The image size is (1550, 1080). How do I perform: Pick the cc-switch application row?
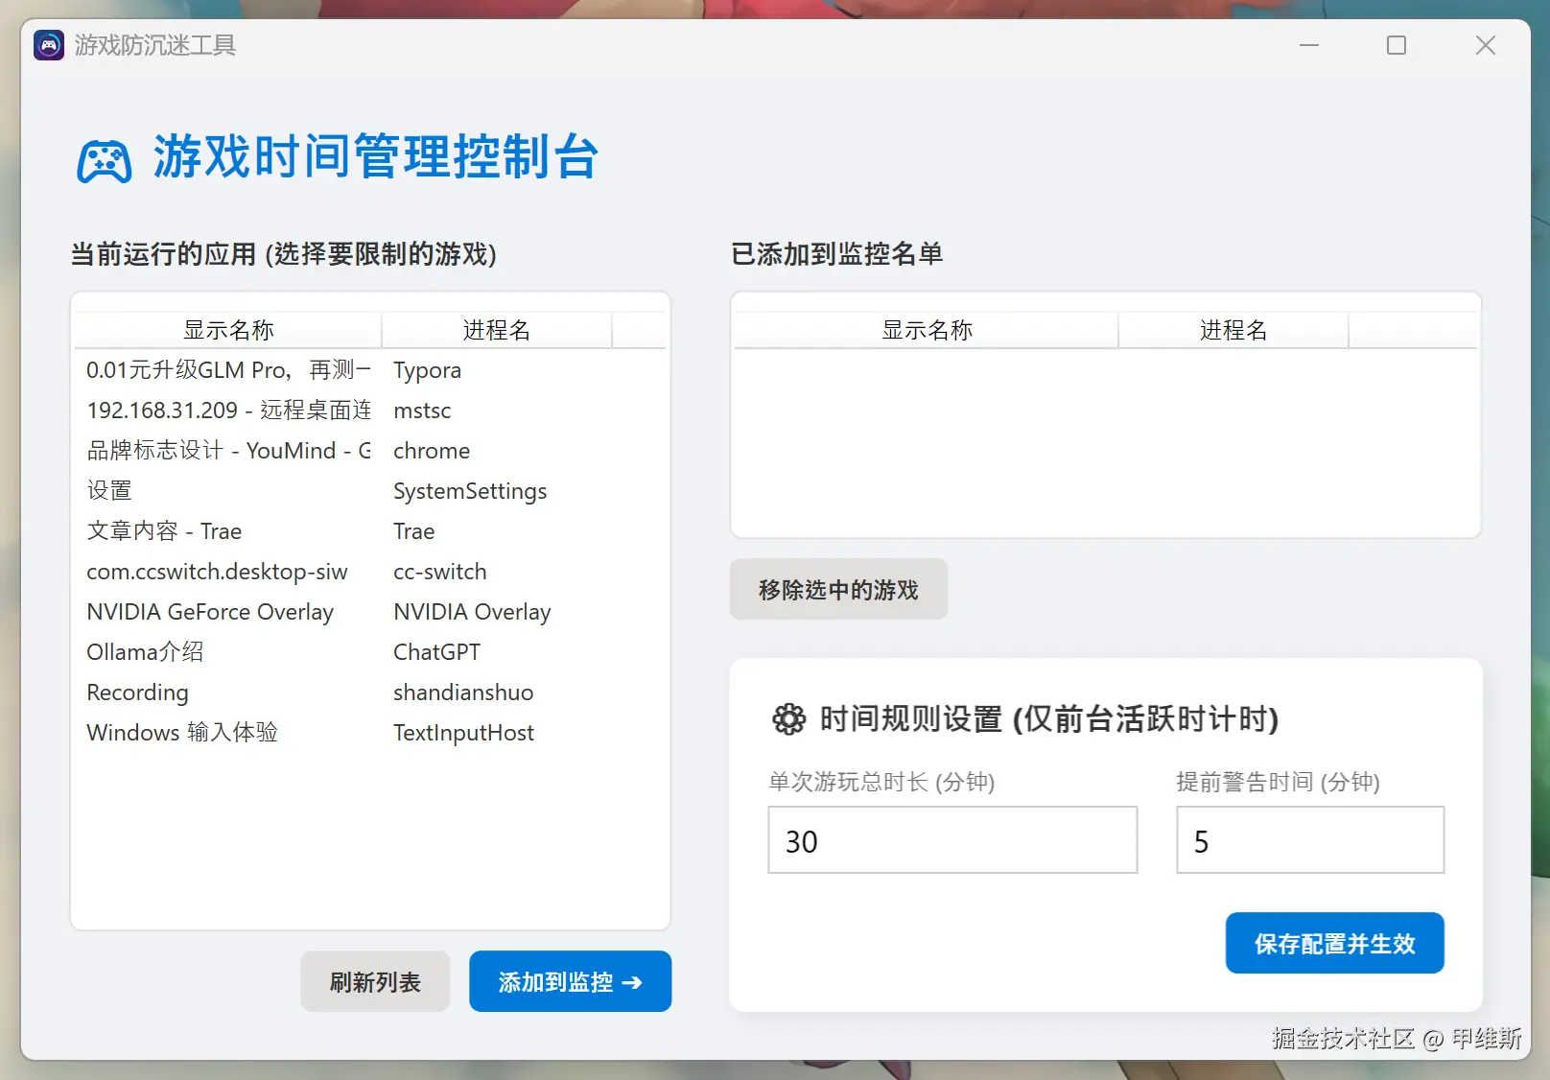pos(370,572)
